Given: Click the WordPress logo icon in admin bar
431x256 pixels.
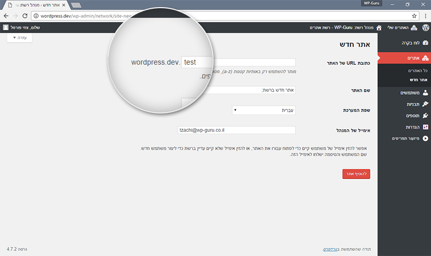Looking at the screenshot, I should [426, 27].
